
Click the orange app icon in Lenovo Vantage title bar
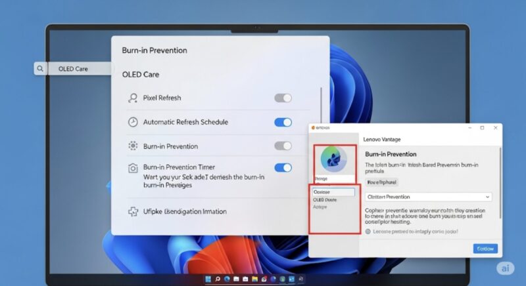coord(313,128)
